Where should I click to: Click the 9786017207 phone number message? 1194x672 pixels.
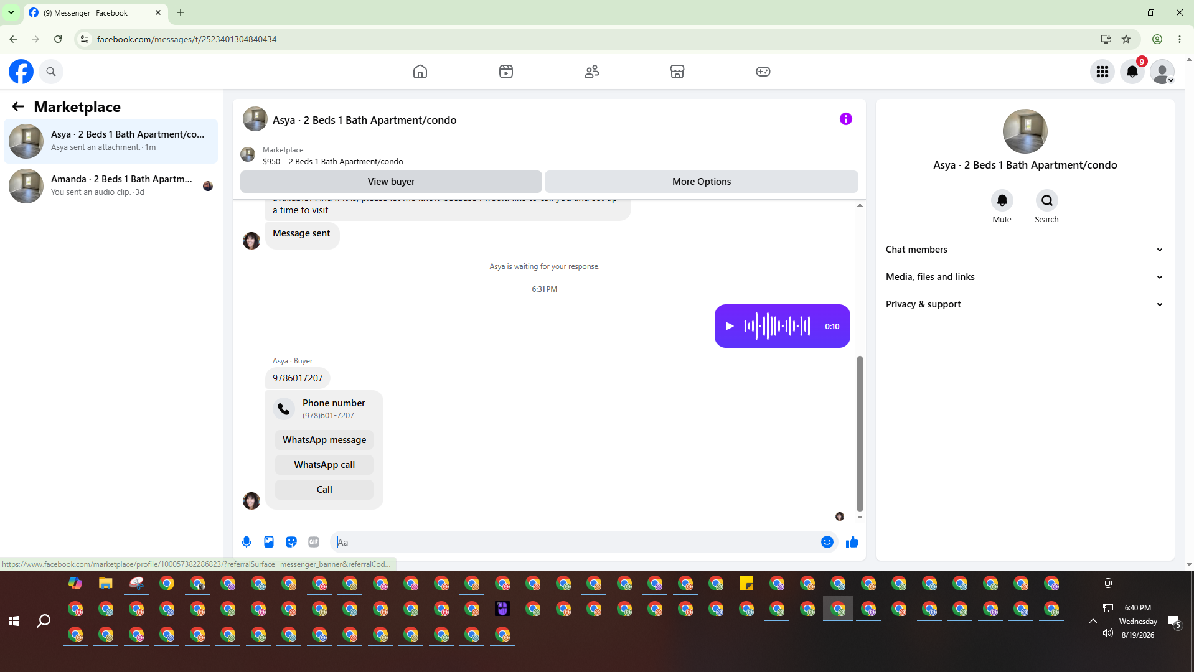click(298, 378)
